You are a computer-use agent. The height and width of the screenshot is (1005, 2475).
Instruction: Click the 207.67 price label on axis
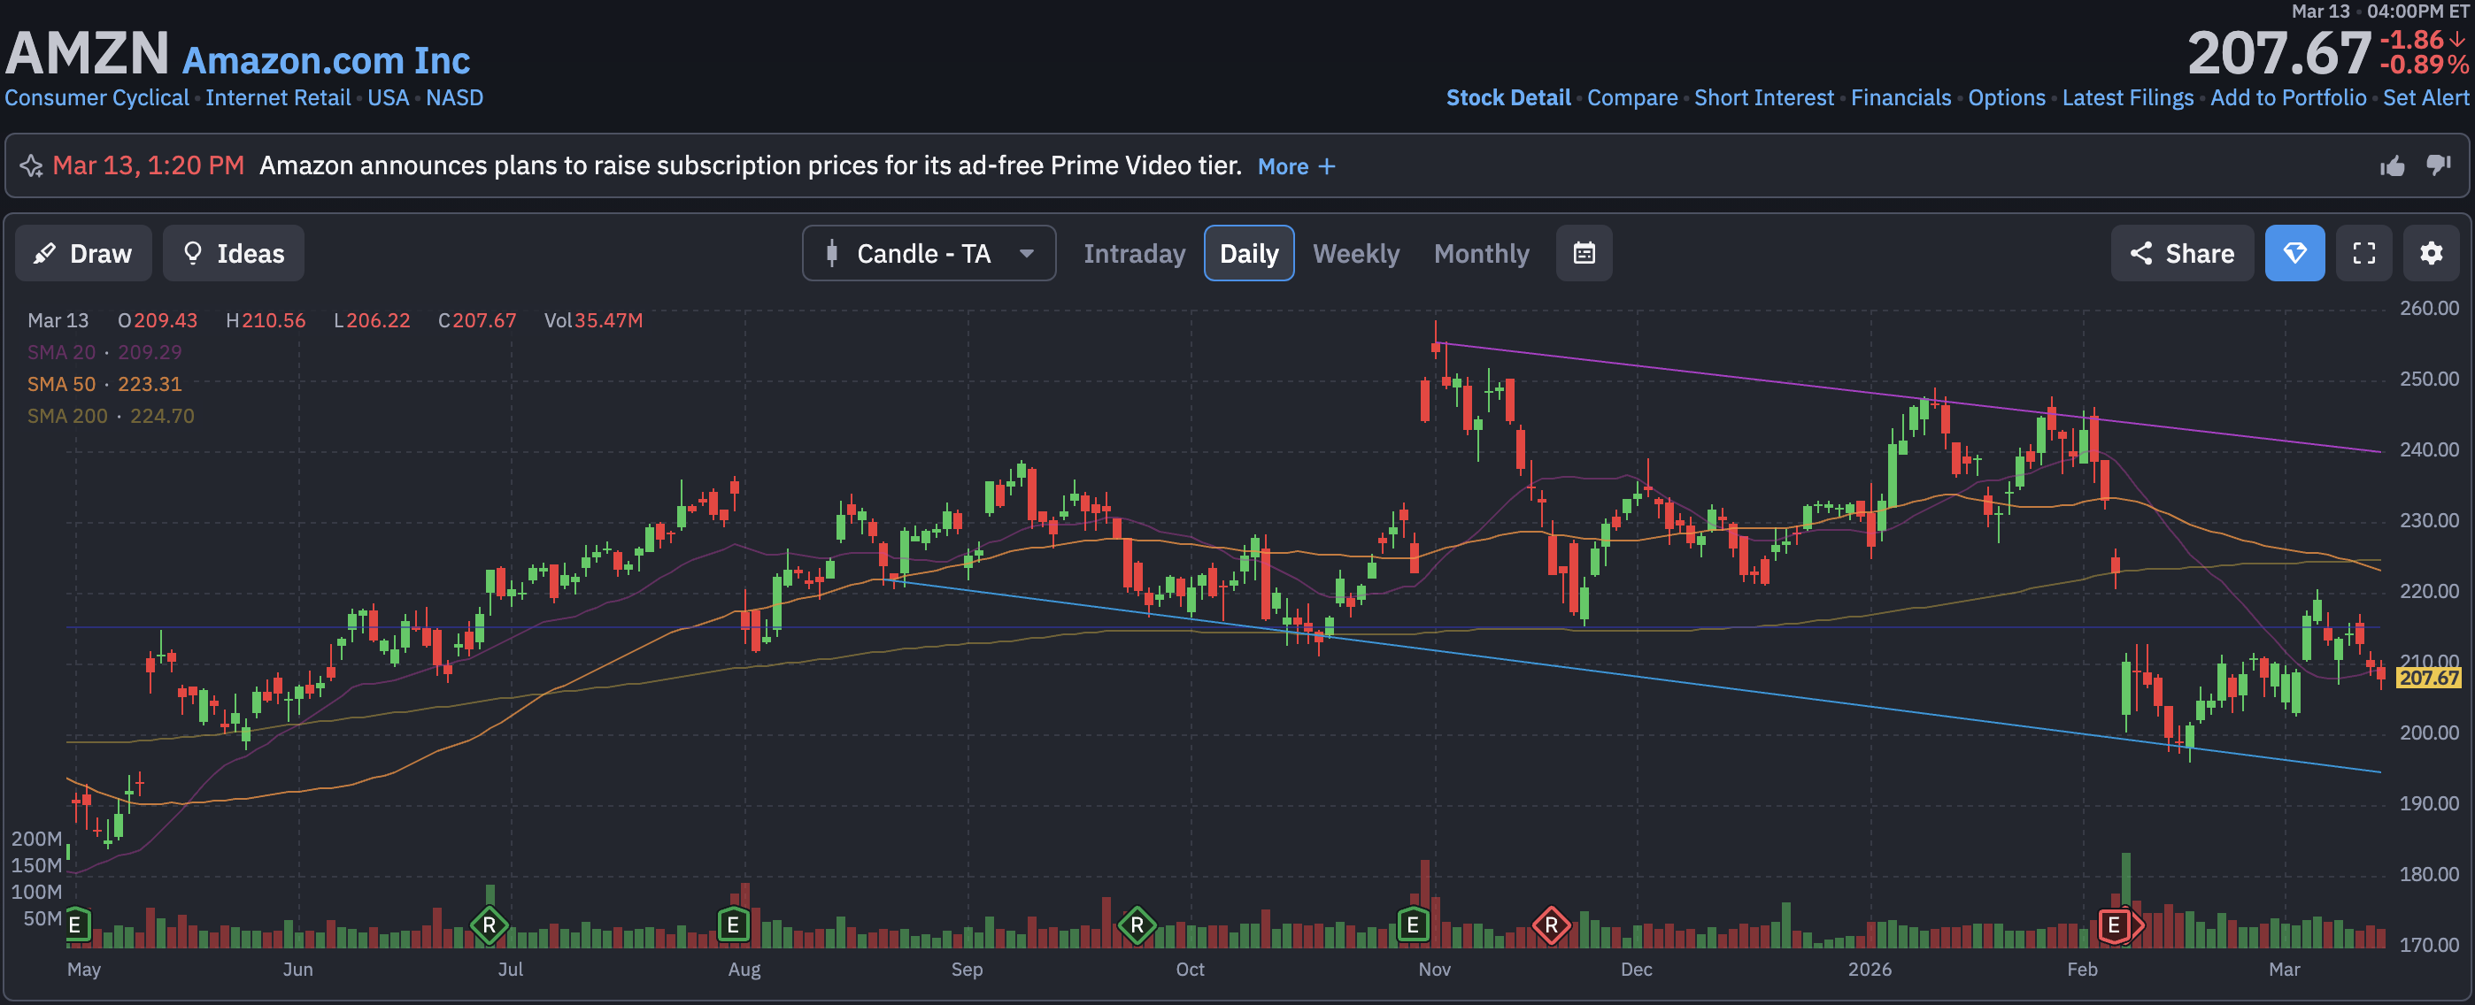[2428, 678]
